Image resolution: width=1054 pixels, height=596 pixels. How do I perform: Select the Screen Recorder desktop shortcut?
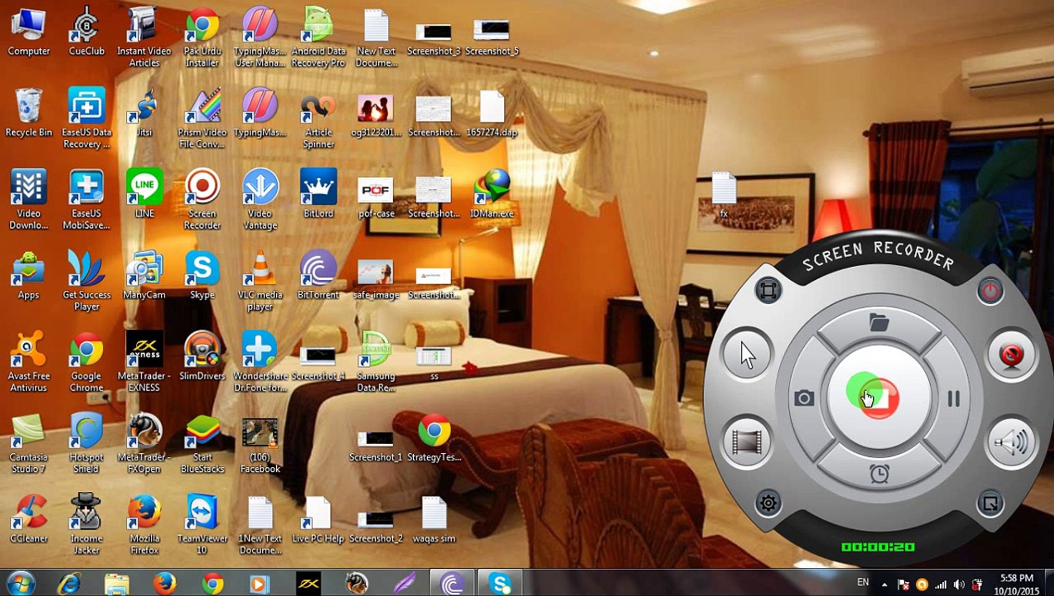pyautogui.click(x=202, y=199)
